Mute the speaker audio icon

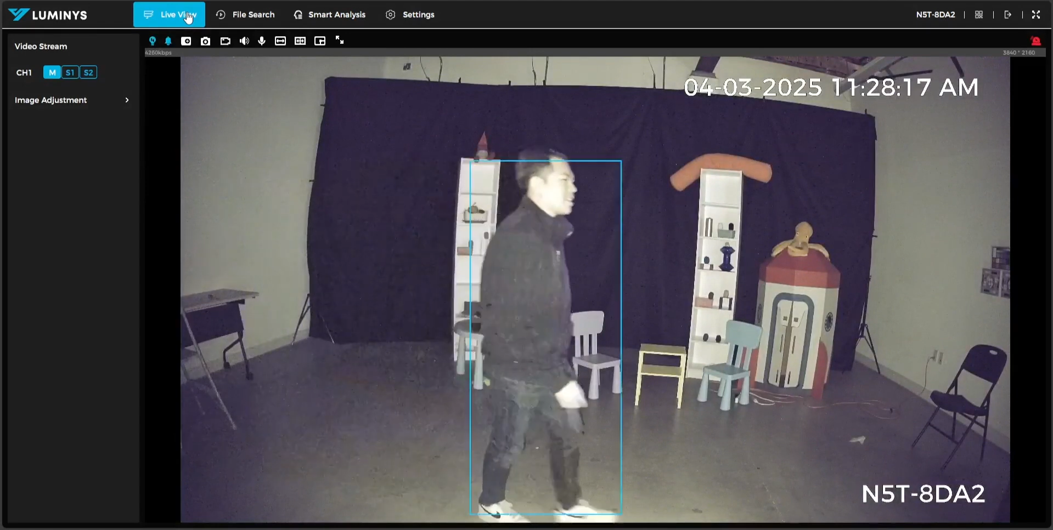tap(244, 41)
